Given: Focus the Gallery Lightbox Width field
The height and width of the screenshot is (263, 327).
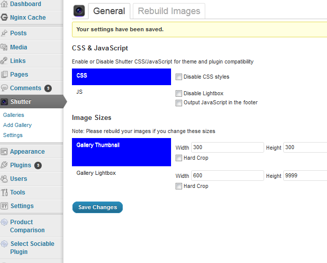Looking at the screenshot, I should point(227,175).
